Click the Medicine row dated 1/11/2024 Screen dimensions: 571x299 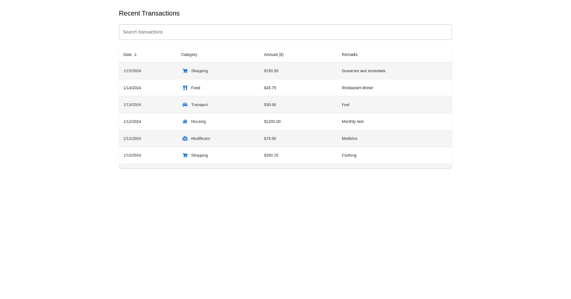coord(285,138)
